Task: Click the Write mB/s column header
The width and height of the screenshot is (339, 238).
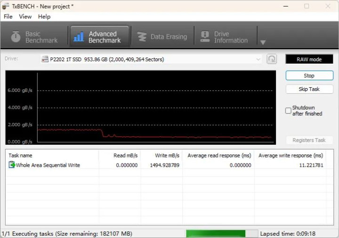Action: tap(161, 156)
